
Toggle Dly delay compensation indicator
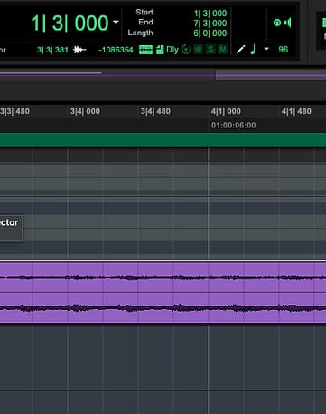point(172,50)
